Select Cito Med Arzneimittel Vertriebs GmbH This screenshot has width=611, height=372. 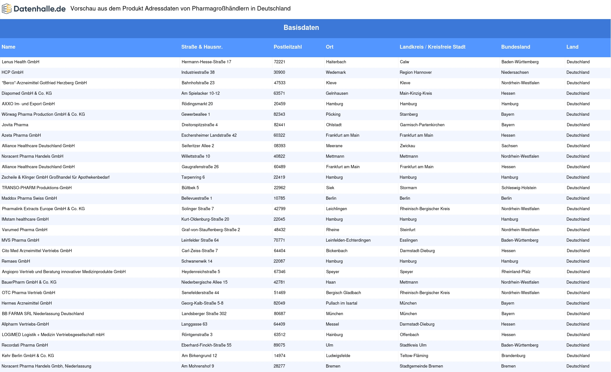(37, 251)
